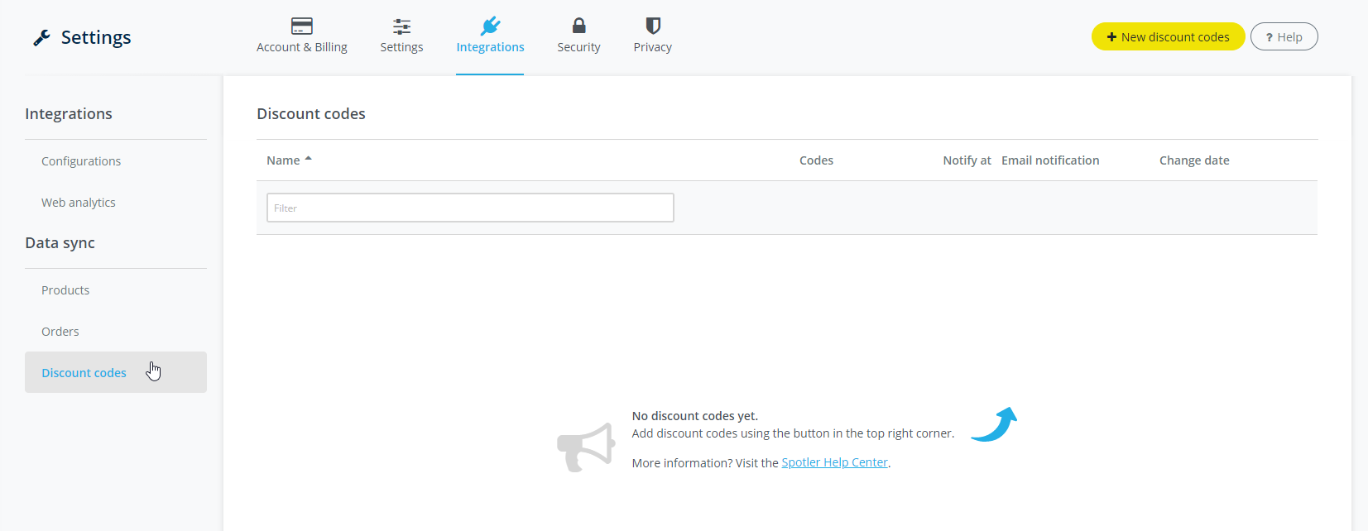Click the Privacy shield icon
The width and height of the screenshot is (1368, 531).
click(x=652, y=26)
